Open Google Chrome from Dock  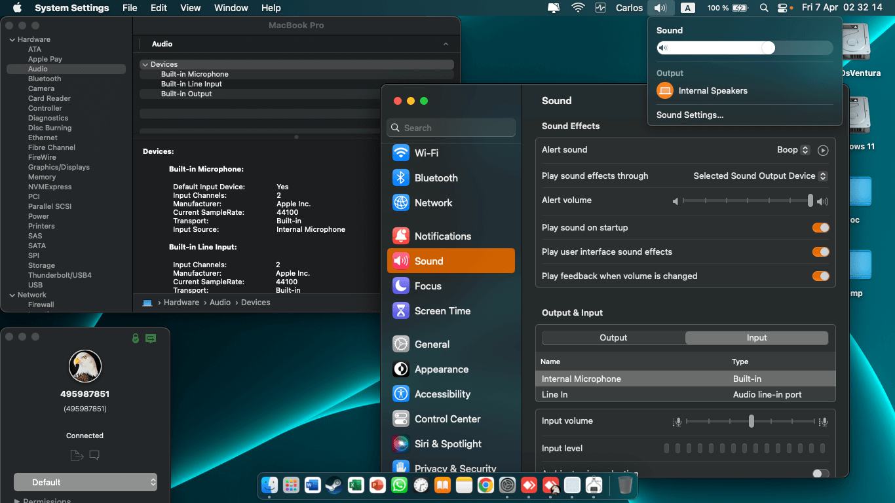(486, 485)
